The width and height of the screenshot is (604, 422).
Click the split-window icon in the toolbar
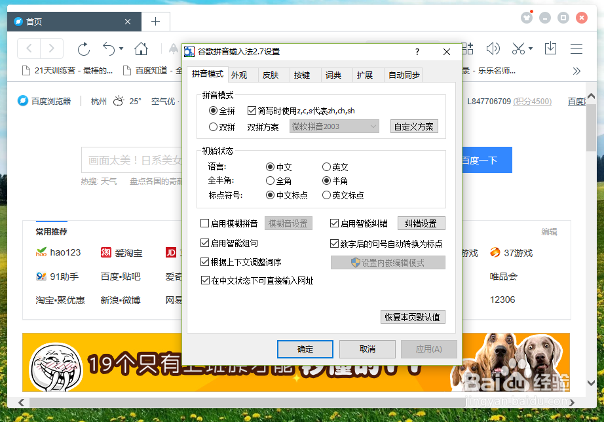pyautogui.click(x=467, y=48)
